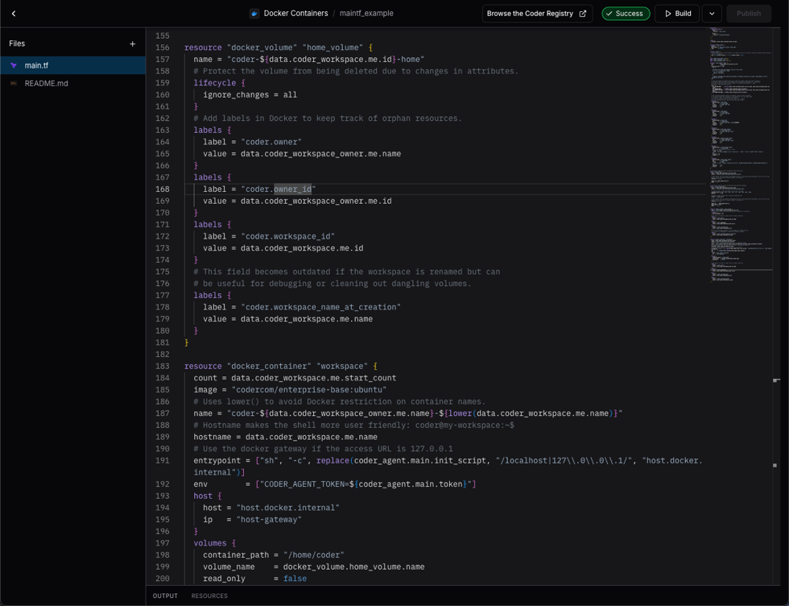Click the back arrow at top left
789x606 pixels.
[13, 13]
